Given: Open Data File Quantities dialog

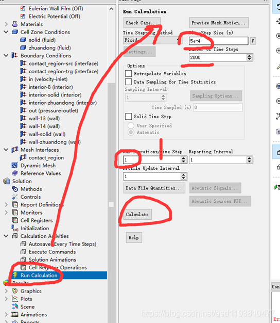Looking at the screenshot, I should (154, 188).
